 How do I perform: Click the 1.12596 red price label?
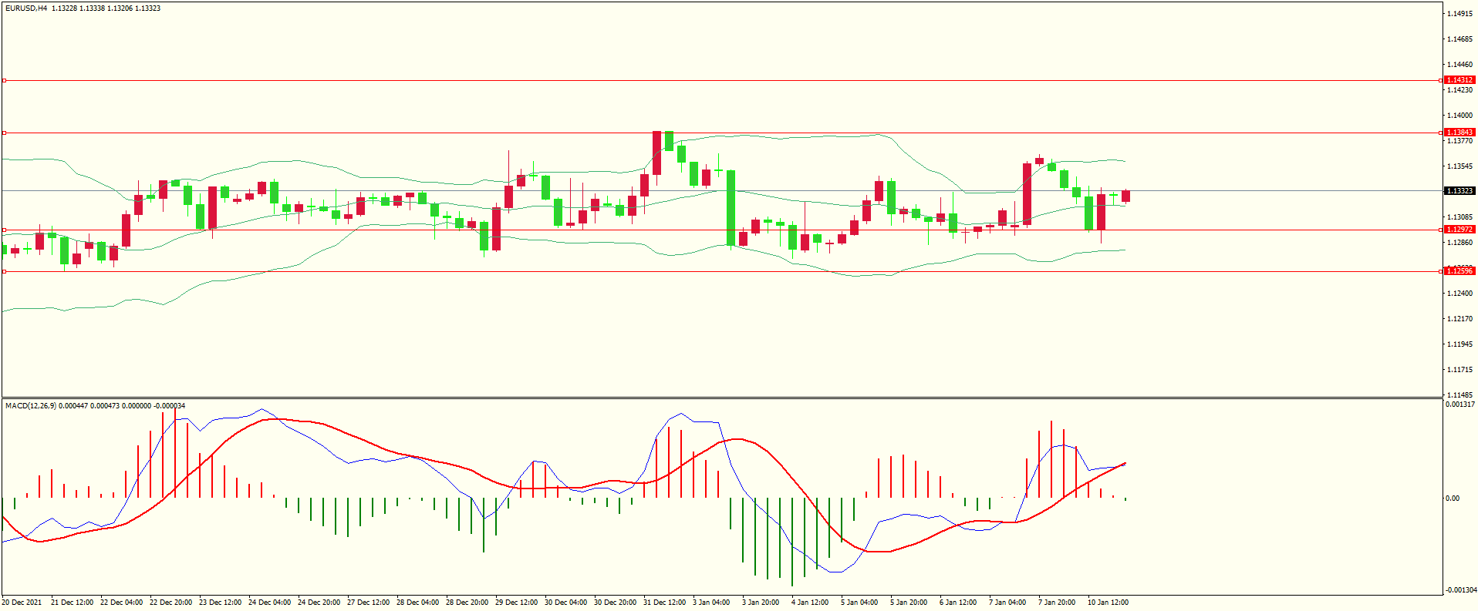coord(1459,271)
